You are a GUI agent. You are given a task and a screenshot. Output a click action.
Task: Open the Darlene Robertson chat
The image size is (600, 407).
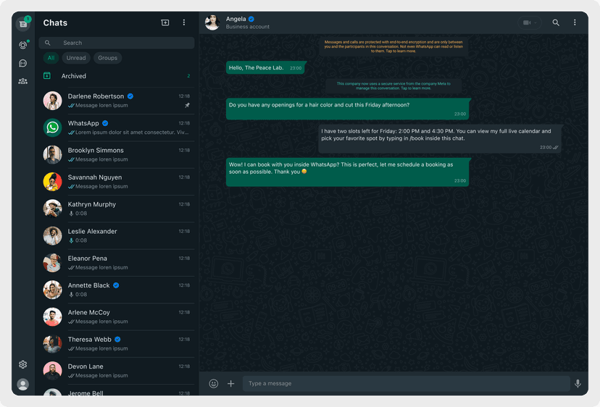point(117,101)
